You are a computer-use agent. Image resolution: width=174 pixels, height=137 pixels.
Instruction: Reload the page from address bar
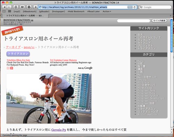135,7
